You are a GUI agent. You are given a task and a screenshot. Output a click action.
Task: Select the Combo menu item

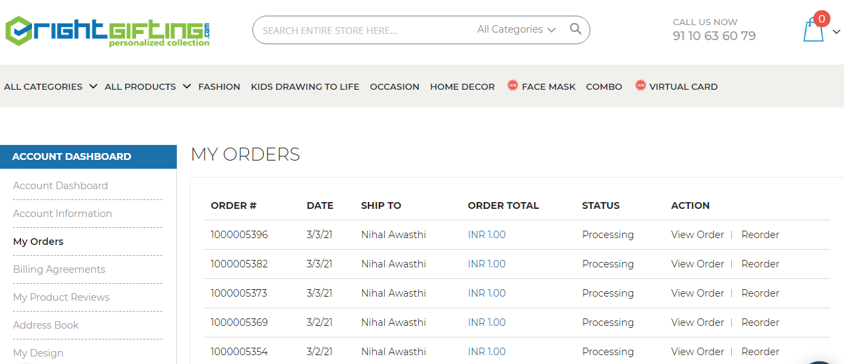point(604,86)
